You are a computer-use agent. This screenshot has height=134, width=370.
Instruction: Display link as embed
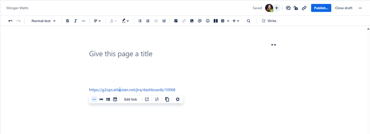(115, 99)
